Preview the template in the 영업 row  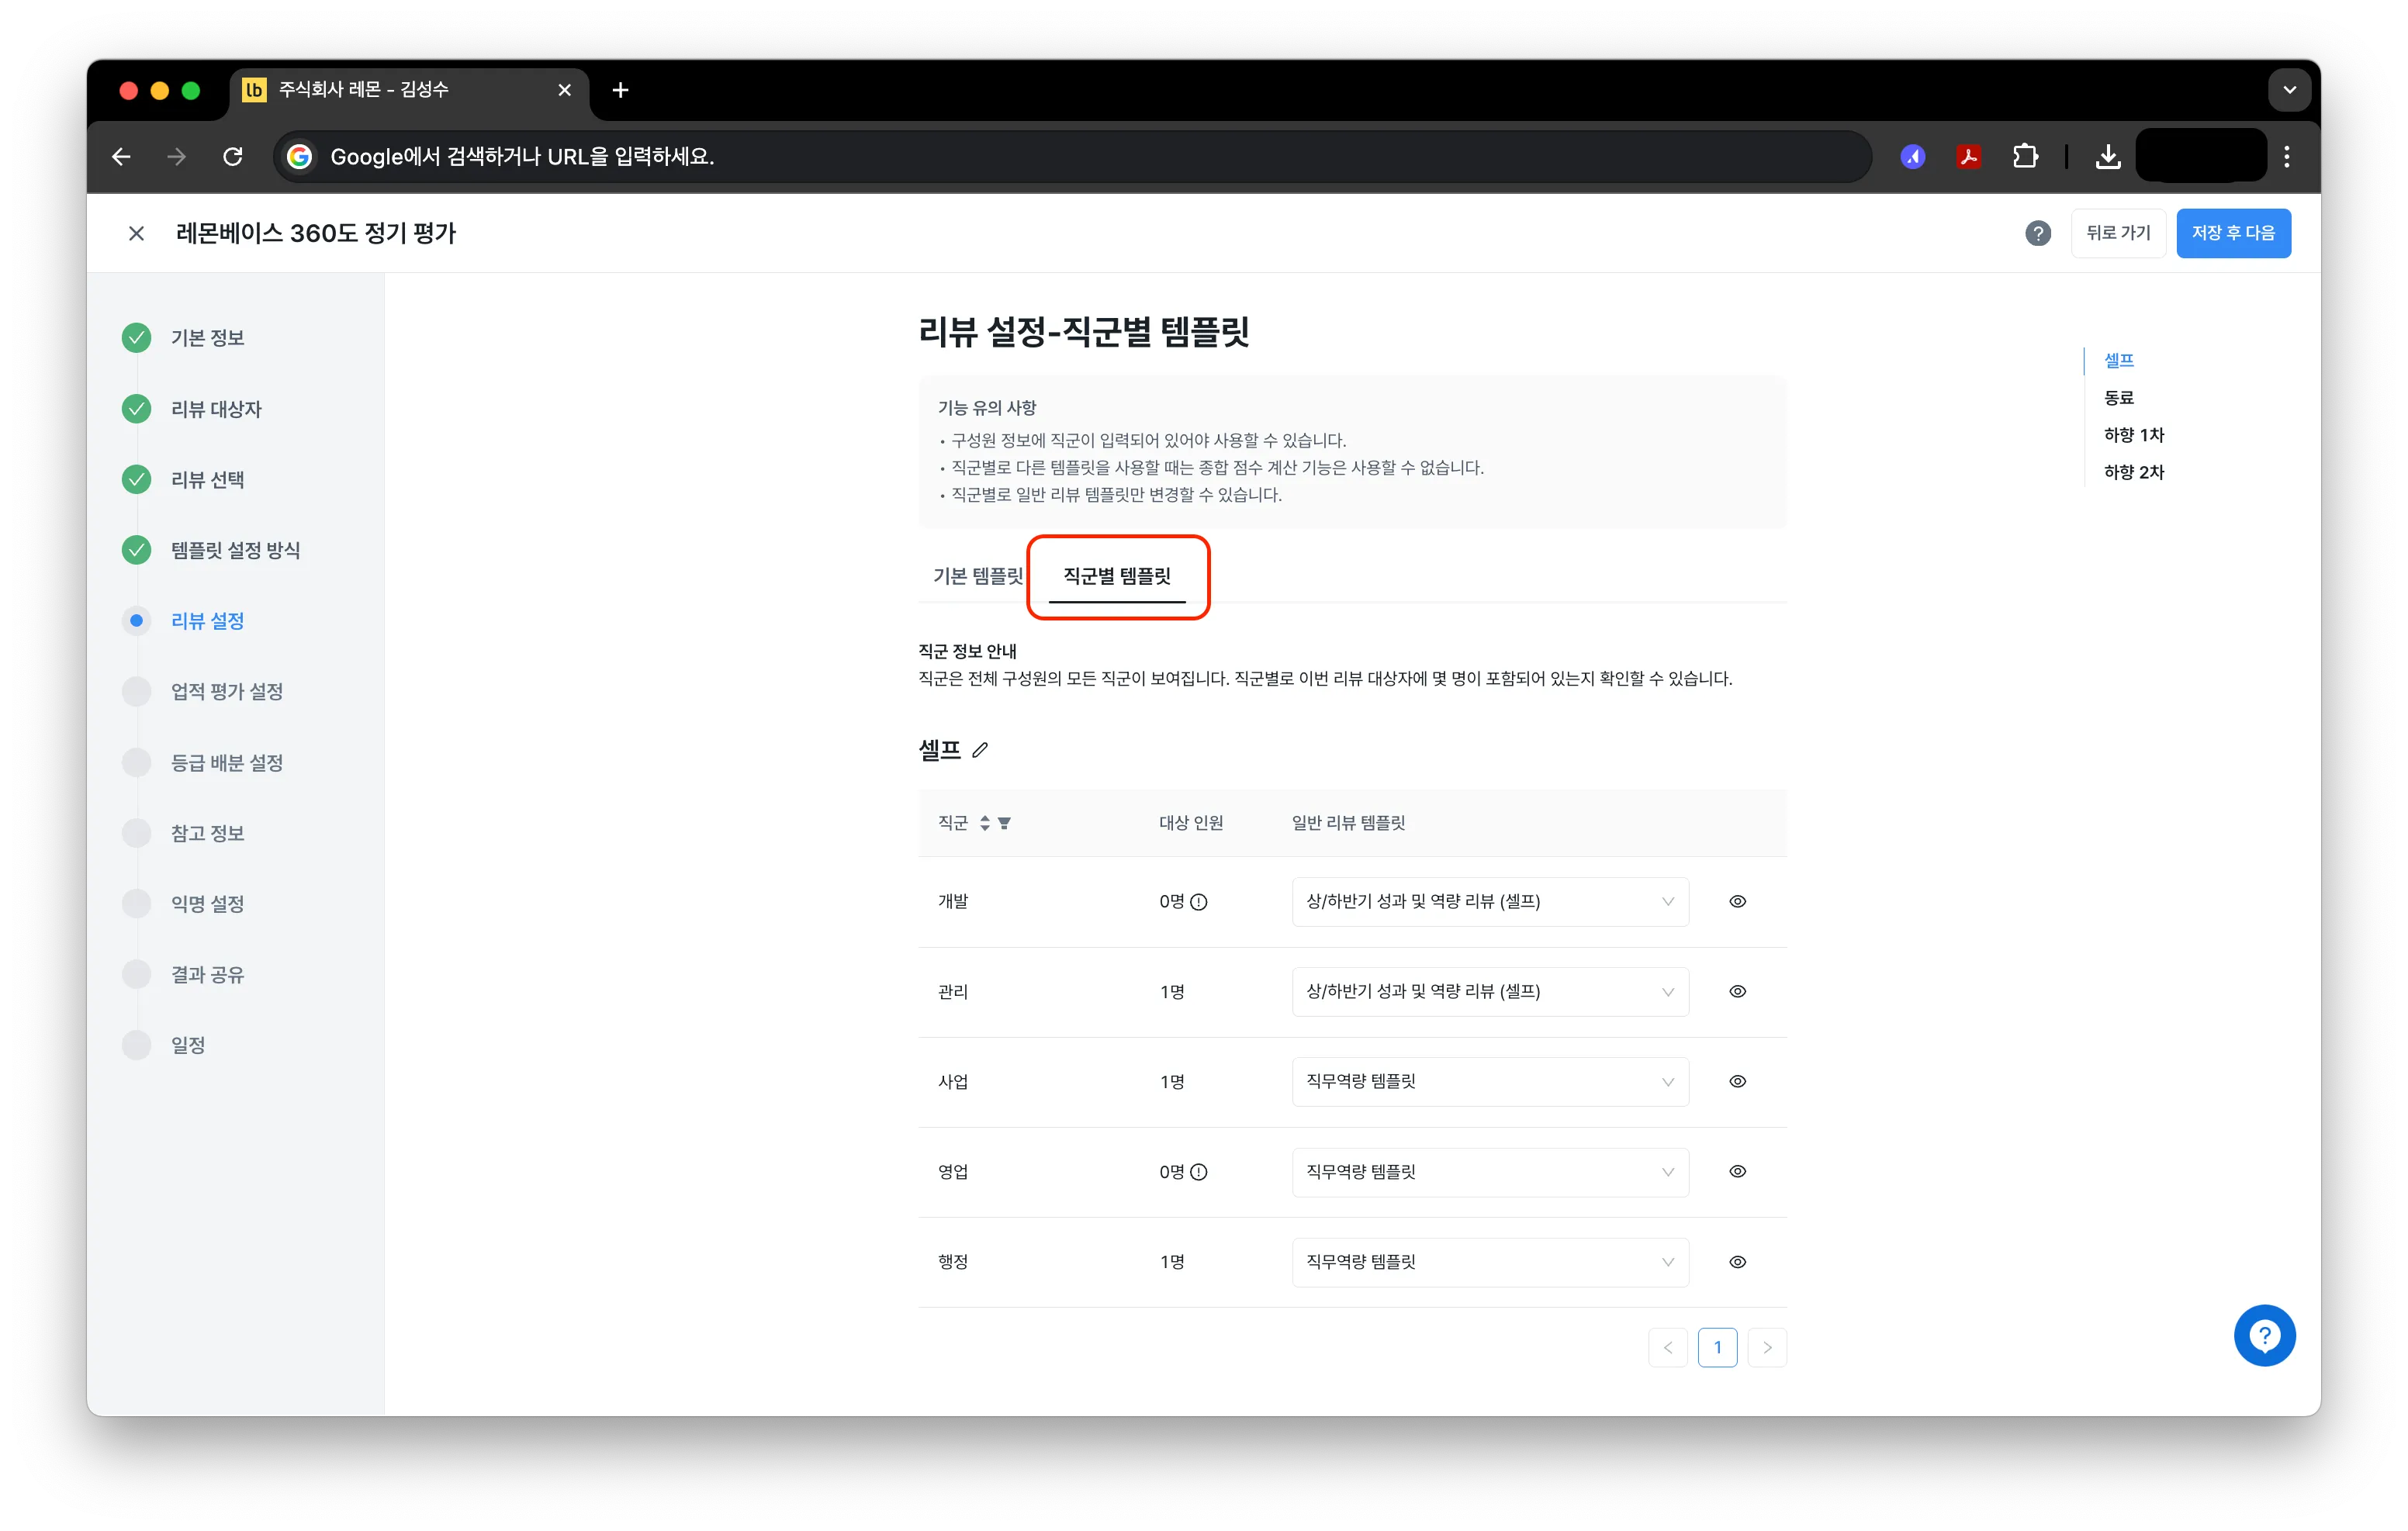(x=1738, y=1172)
